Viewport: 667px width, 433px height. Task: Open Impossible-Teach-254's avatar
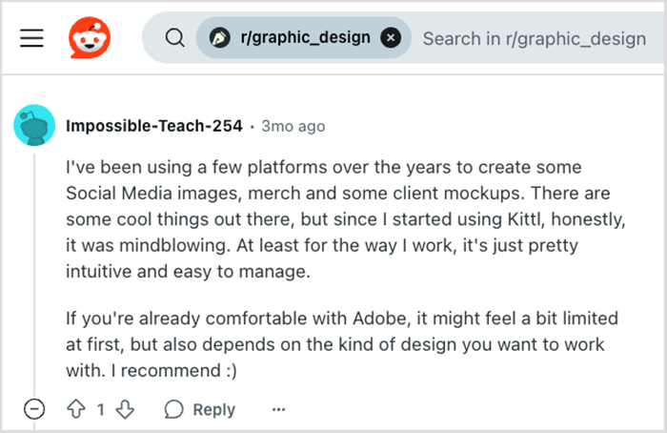coord(34,126)
